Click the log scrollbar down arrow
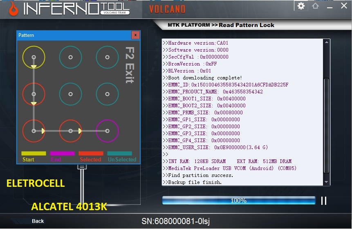 [326, 182]
